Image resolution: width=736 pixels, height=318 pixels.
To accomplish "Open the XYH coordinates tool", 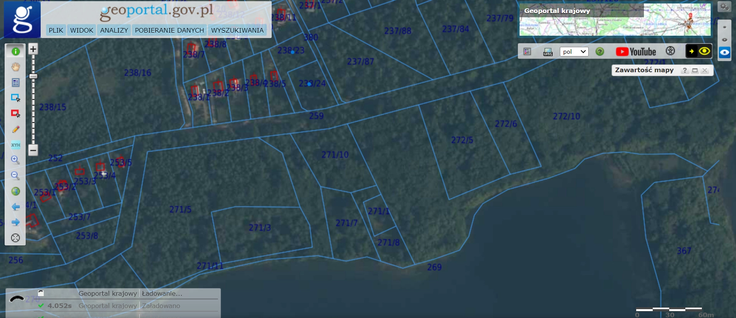I will tap(15, 145).
